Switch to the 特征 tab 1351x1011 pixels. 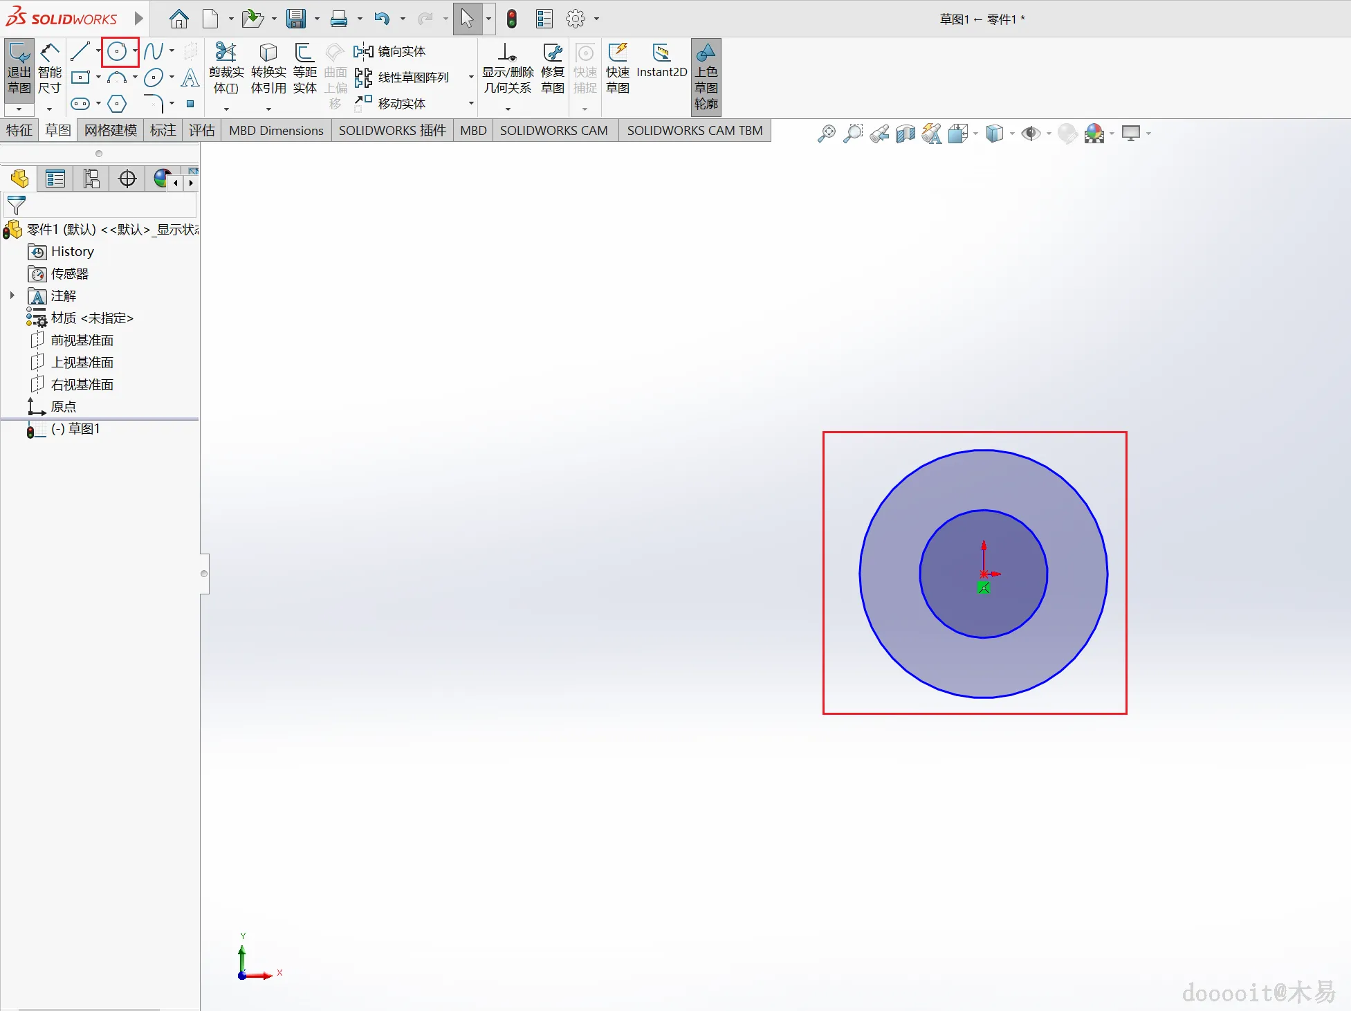tap(19, 130)
